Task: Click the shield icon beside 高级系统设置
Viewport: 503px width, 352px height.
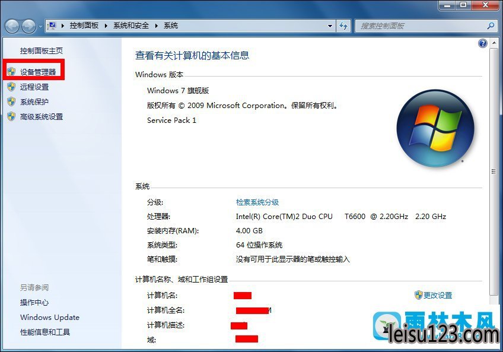Action: 11,116
